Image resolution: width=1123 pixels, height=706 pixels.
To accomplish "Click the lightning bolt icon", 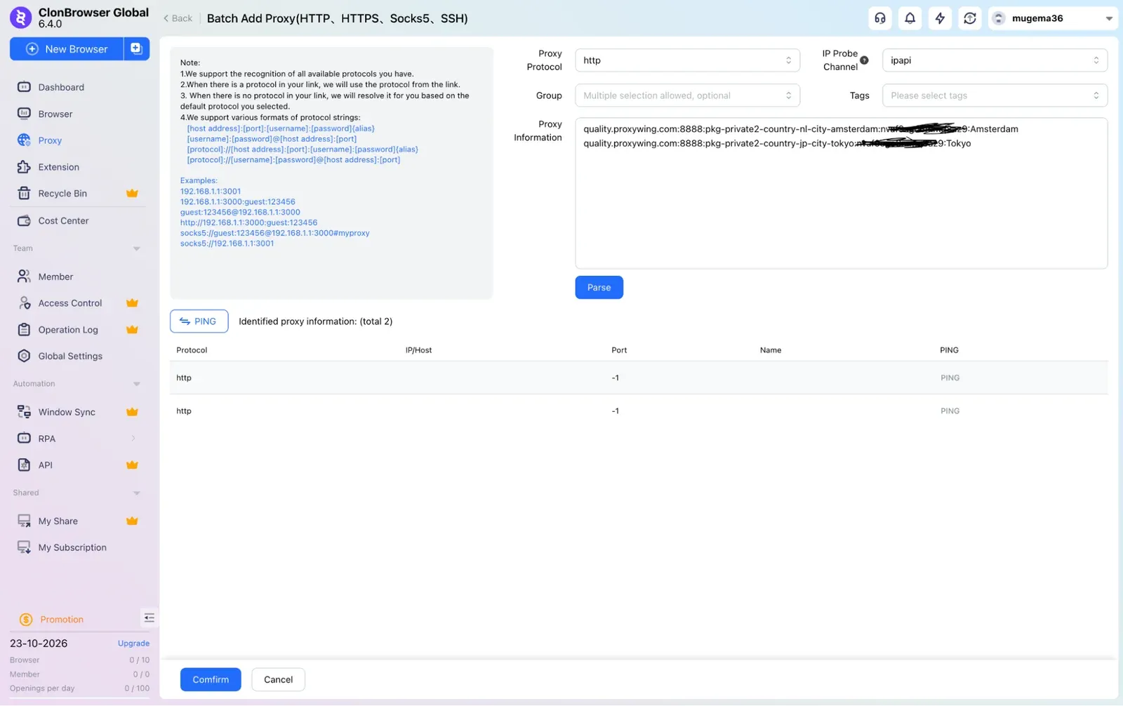I will tap(940, 18).
